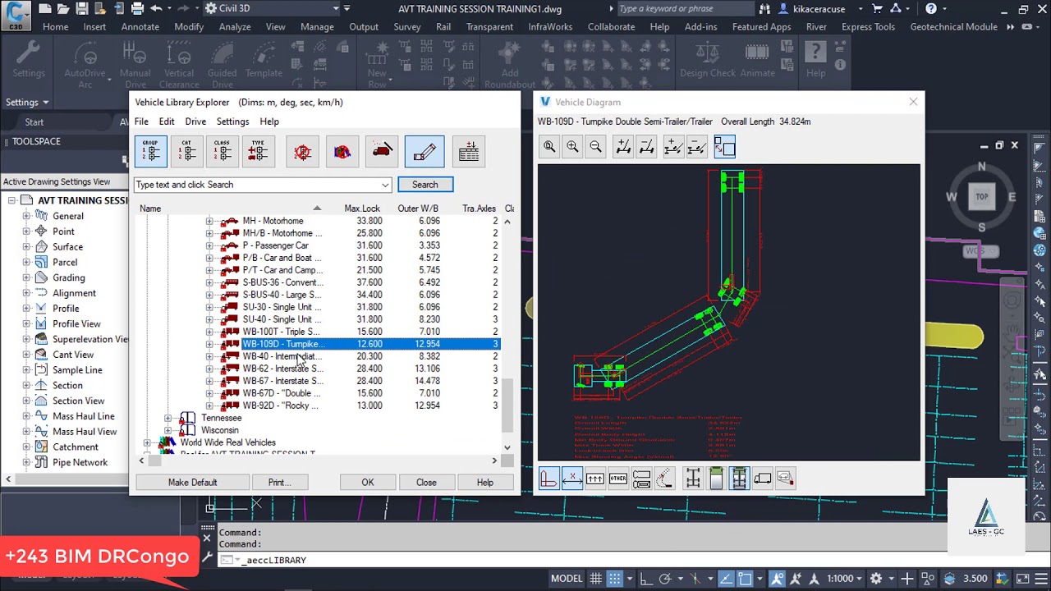This screenshot has width=1051, height=591.
Task: Click the TOP face of the ViewCube
Action: pyautogui.click(x=982, y=197)
